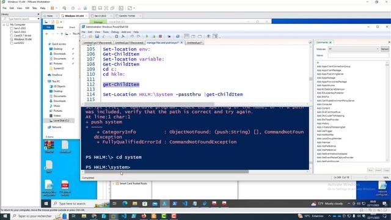
Task: Click the Commands list vertical scrollbar
Action: point(387,111)
